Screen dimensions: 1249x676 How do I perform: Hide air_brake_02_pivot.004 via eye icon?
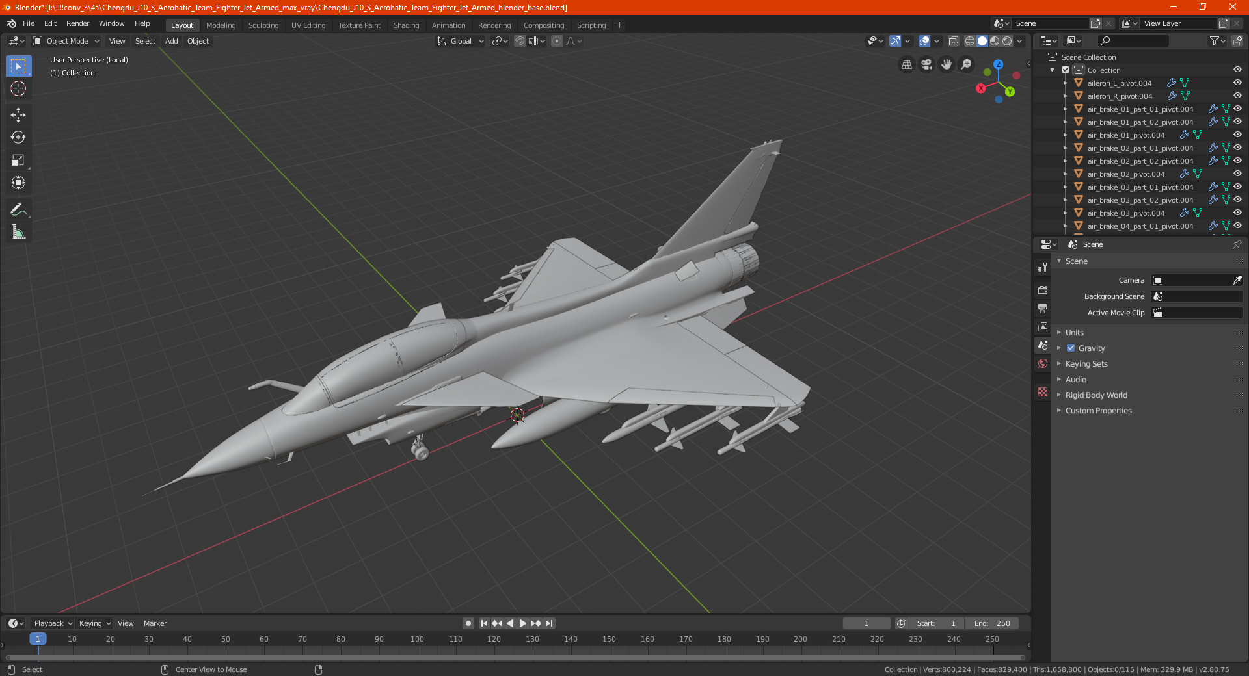pyautogui.click(x=1237, y=174)
